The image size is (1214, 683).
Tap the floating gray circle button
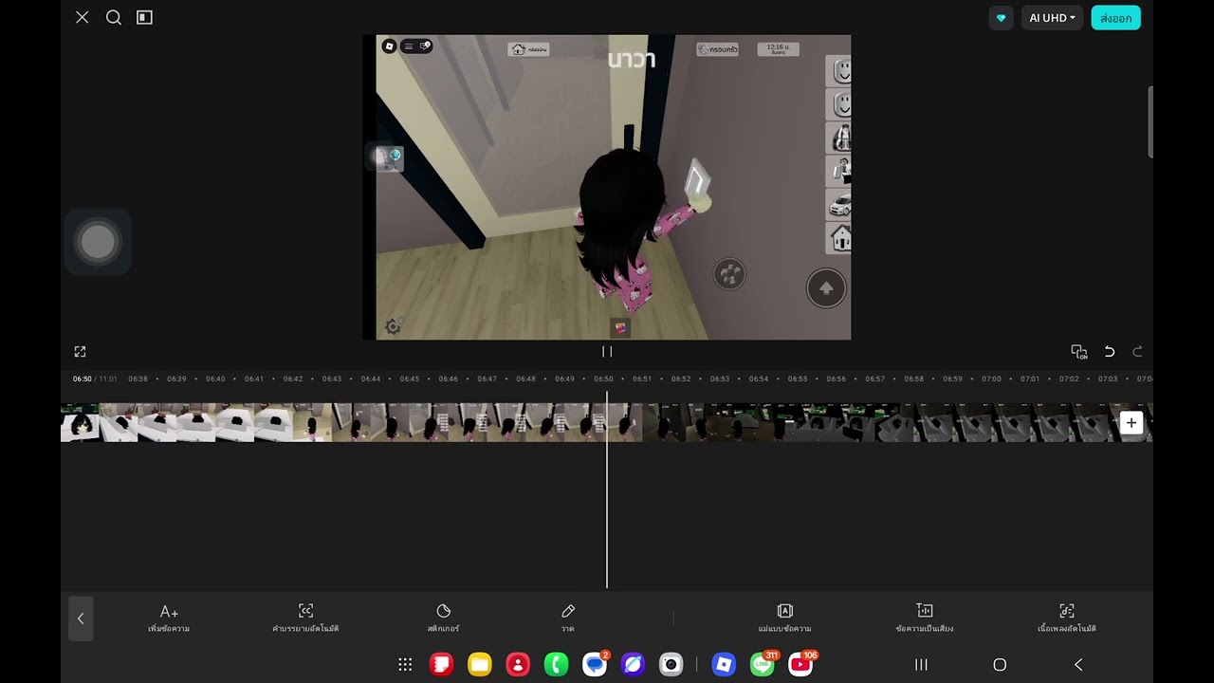(x=98, y=242)
